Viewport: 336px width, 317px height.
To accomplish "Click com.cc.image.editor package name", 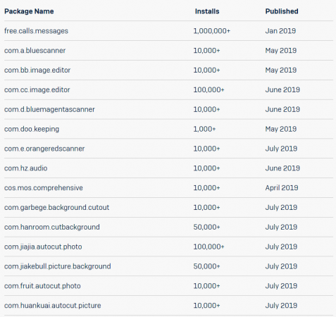I will pyautogui.click(x=37, y=90).
